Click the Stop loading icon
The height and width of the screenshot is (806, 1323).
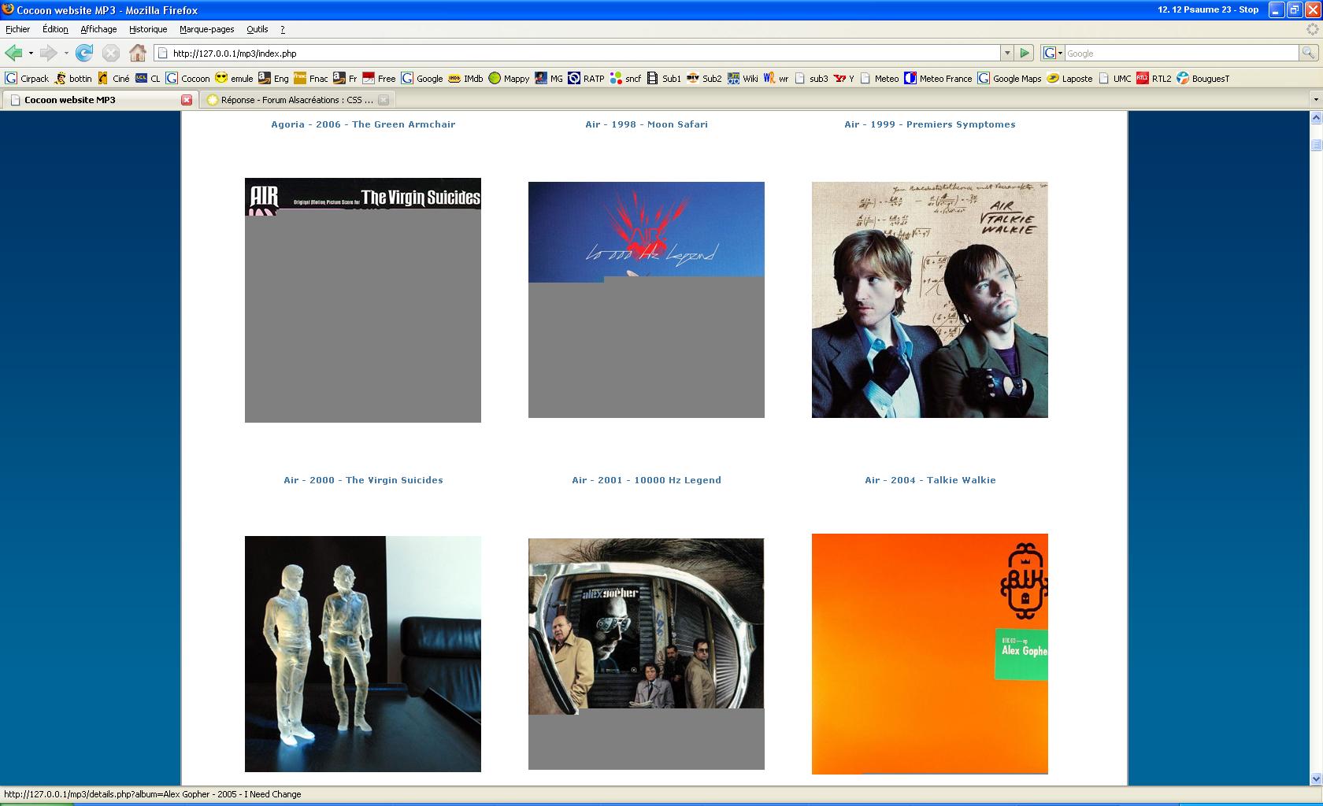(x=111, y=53)
